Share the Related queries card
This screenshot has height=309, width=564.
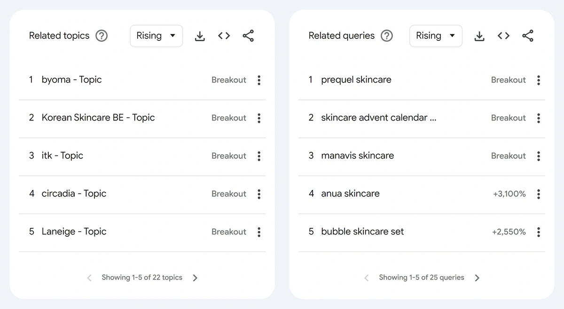coord(528,36)
